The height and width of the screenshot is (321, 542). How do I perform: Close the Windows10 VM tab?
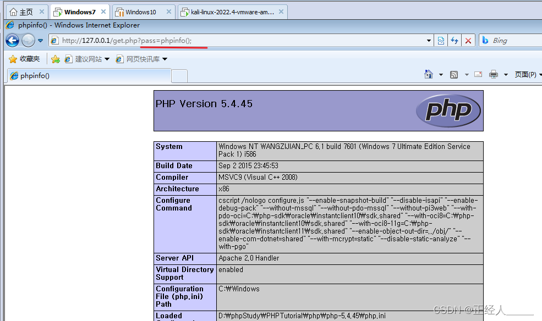pyautogui.click(x=169, y=12)
